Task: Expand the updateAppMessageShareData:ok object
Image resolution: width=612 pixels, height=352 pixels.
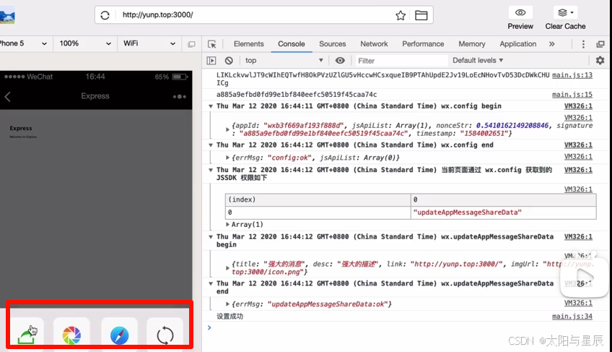Action: (x=227, y=304)
